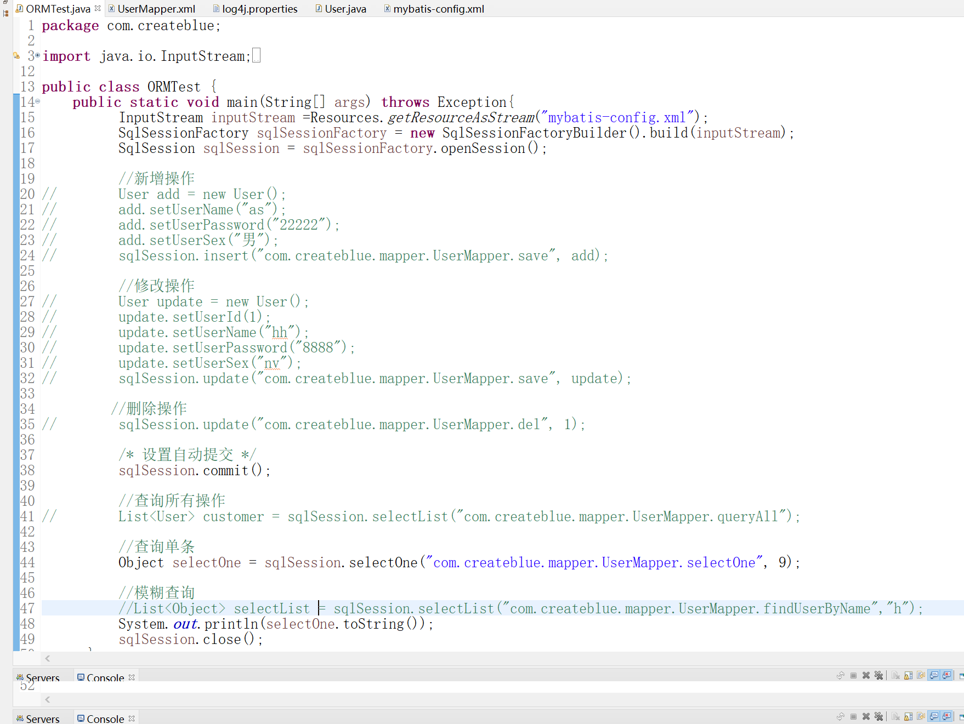Click the "mybatis-config.xml" string literal on line 15
The image size is (964, 724).
[x=617, y=117]
